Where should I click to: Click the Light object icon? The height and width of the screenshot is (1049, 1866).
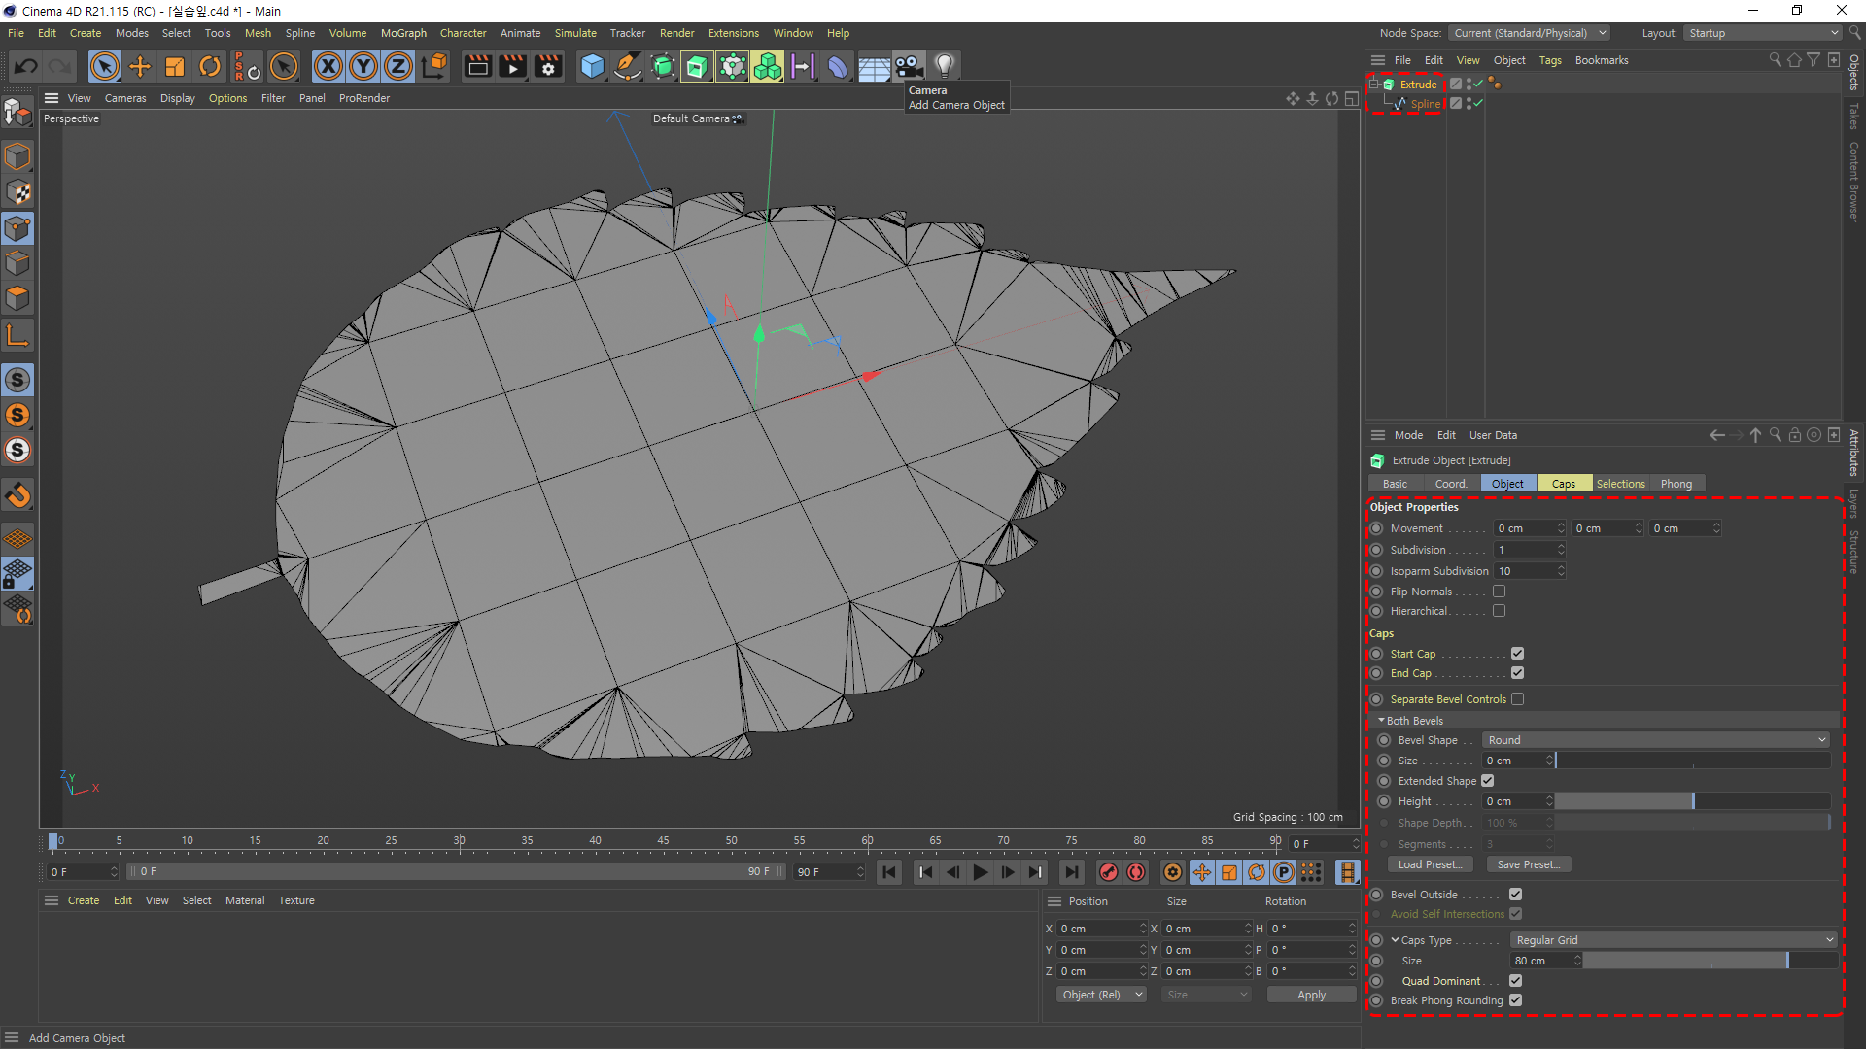coord(944,66)
